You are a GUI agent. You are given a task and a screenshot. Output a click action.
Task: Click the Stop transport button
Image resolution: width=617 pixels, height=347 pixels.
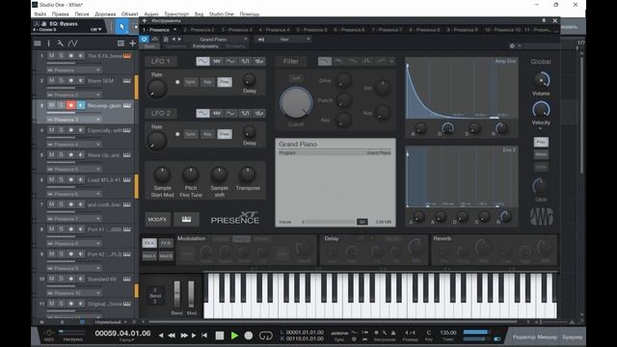(220, 335)
